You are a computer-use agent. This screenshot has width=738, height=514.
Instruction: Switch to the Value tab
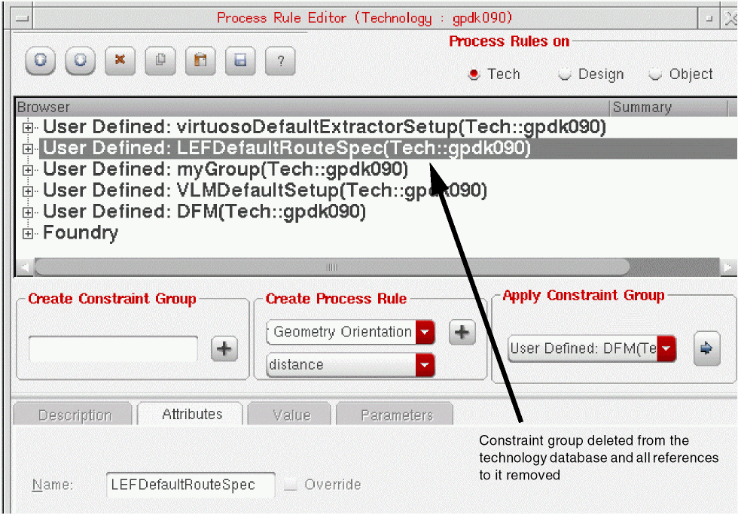(291, 415)
